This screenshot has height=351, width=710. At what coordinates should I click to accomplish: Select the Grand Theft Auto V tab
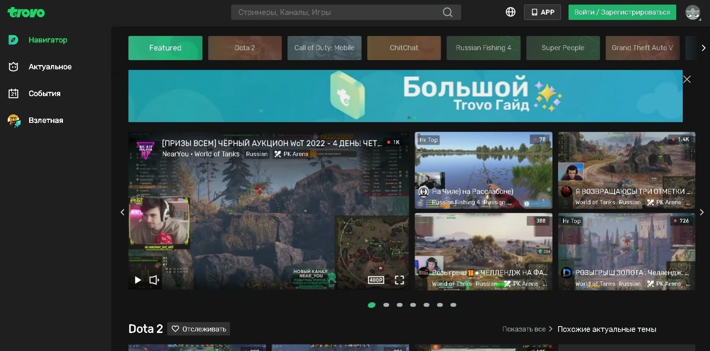tap(642, 48)
